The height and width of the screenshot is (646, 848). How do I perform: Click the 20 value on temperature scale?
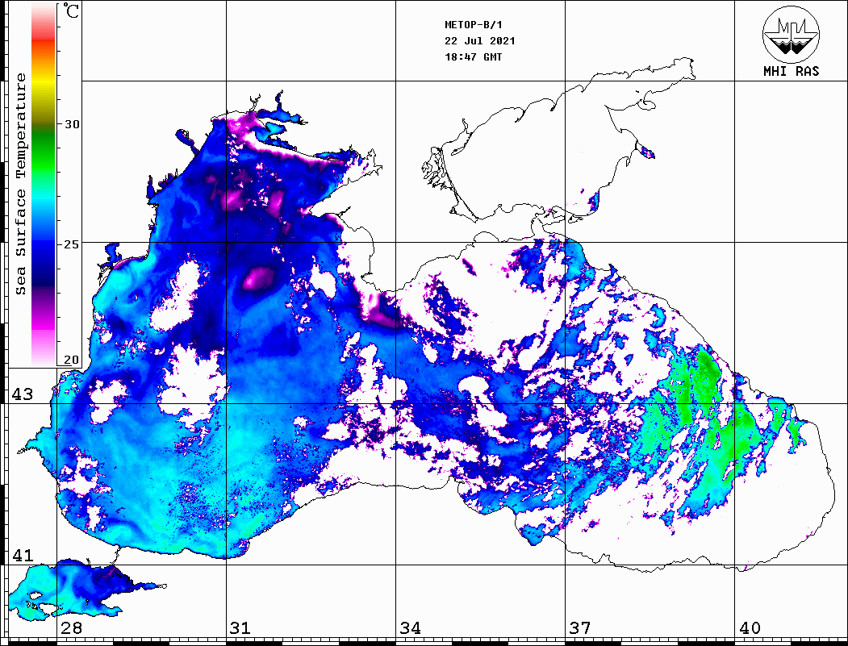click(72, 360)
